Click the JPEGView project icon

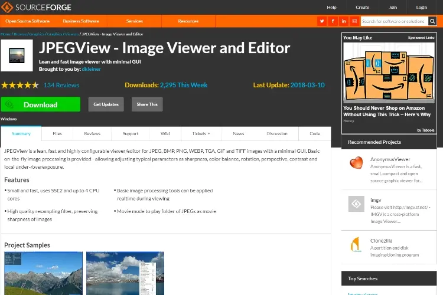[x=17, y=55]
